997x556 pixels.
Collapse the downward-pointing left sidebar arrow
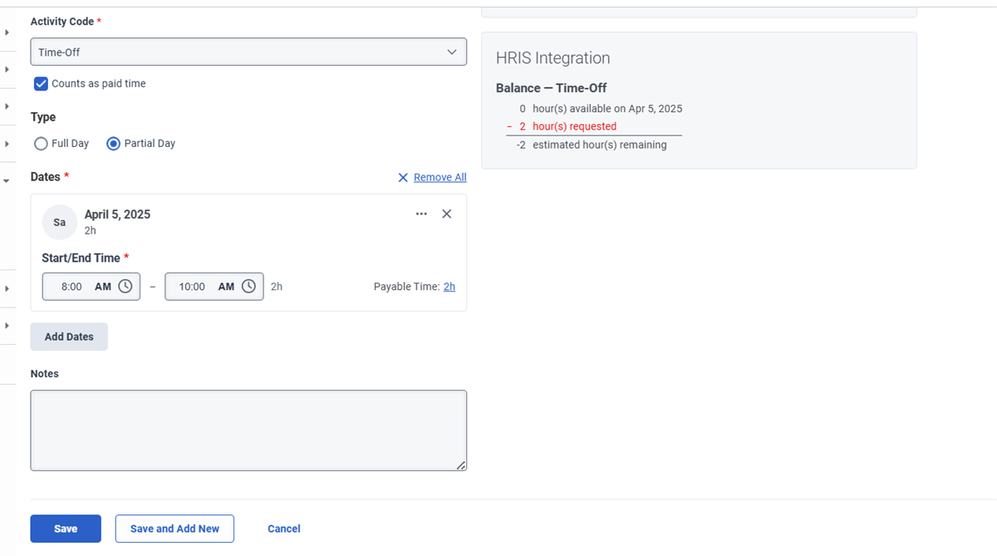tap(7, 180)
